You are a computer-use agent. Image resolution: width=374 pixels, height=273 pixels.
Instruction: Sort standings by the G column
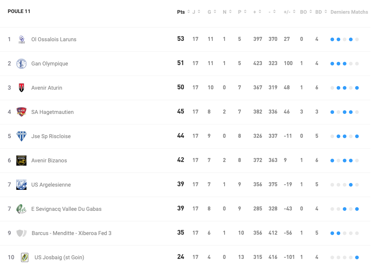click(212, 12)
